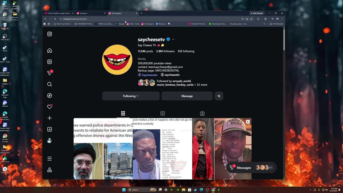The image size is (343, 193).
Task: Open wroyals_world follower link
Action: tap(181, 81)
